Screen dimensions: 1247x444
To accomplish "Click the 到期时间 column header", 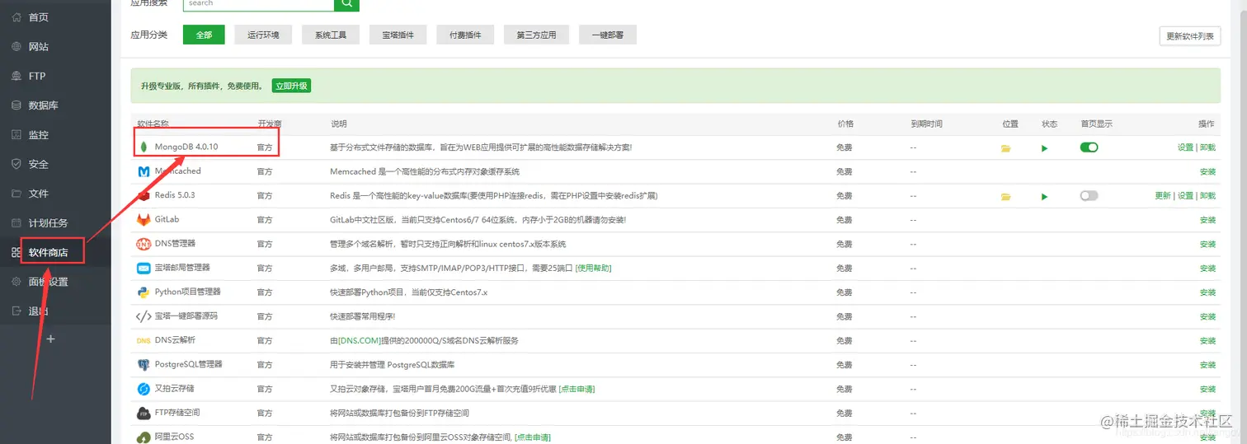I will click(926, 124).
